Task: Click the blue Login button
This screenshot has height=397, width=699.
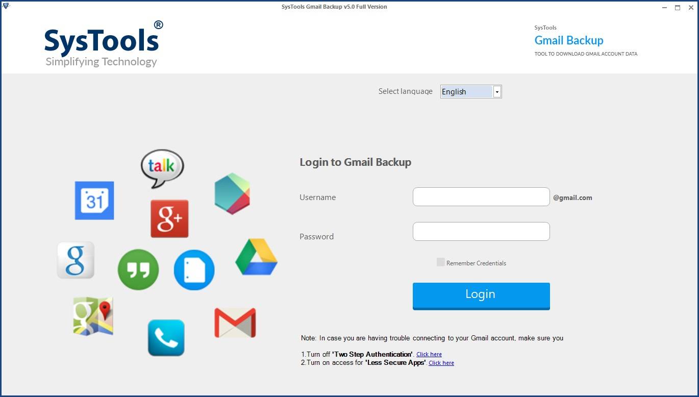Action: point(481,296)
